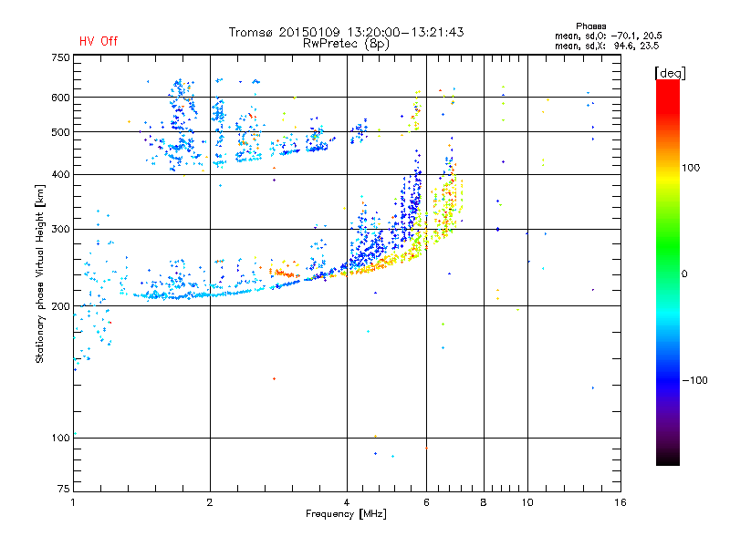Select the Tromsø 20150109 time range title

pyautogui.click(x=347, y=32)
